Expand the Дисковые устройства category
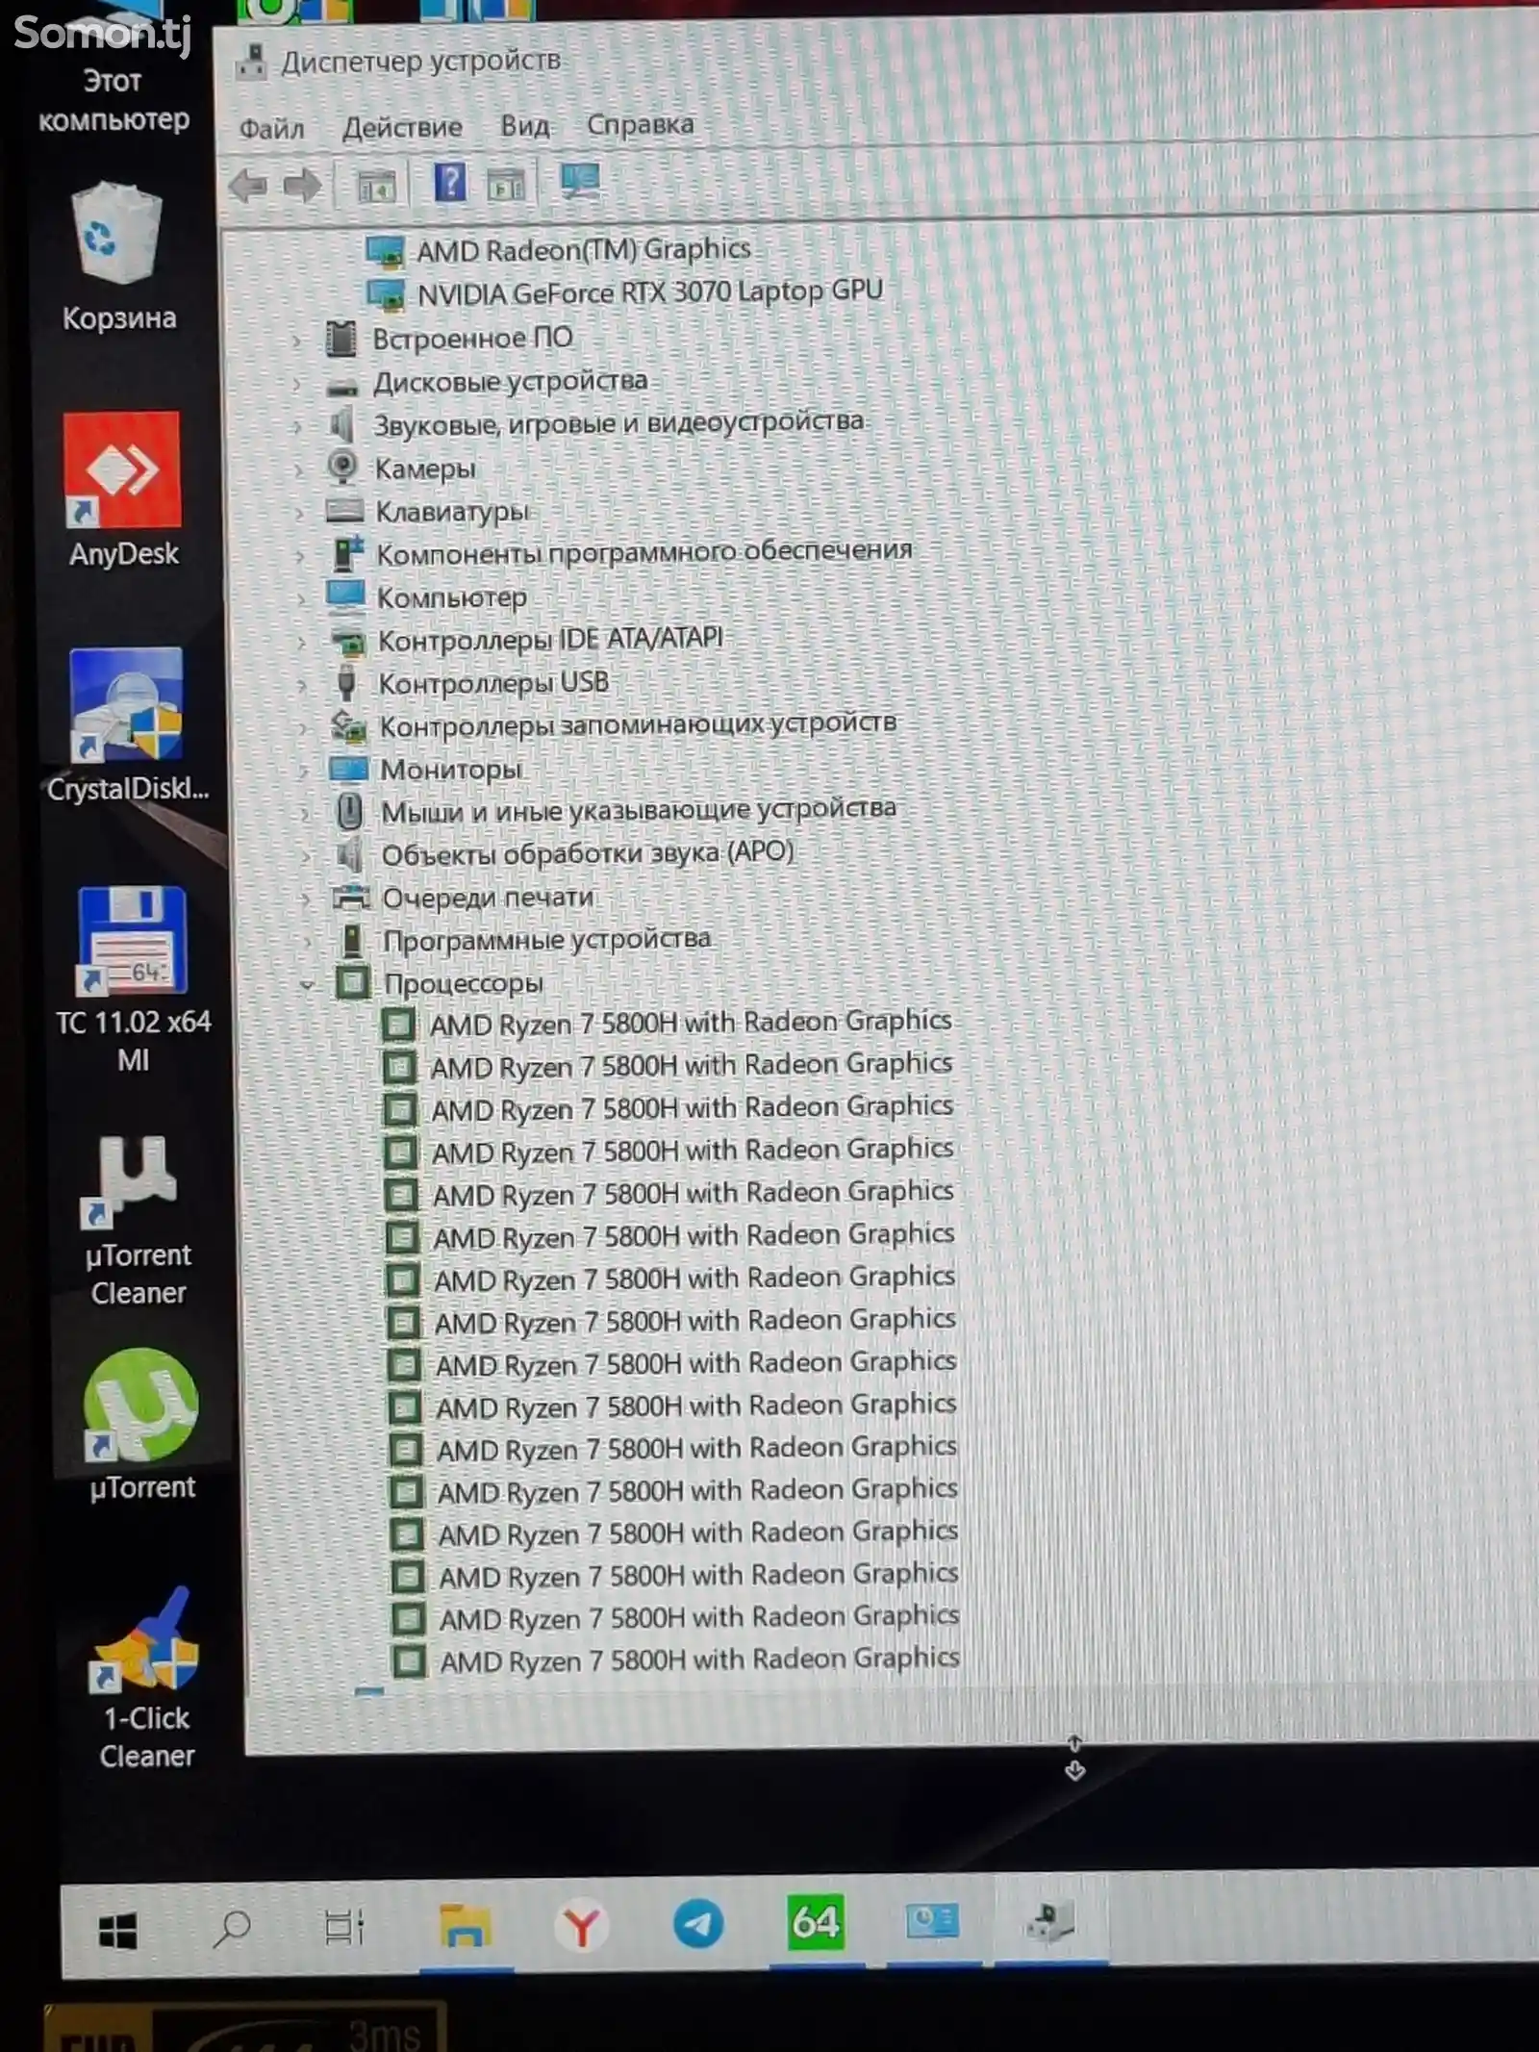 (298, 383)
